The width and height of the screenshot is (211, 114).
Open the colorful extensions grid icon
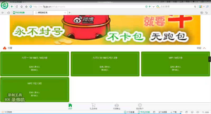pyautogui.click(x=201, y=7)
